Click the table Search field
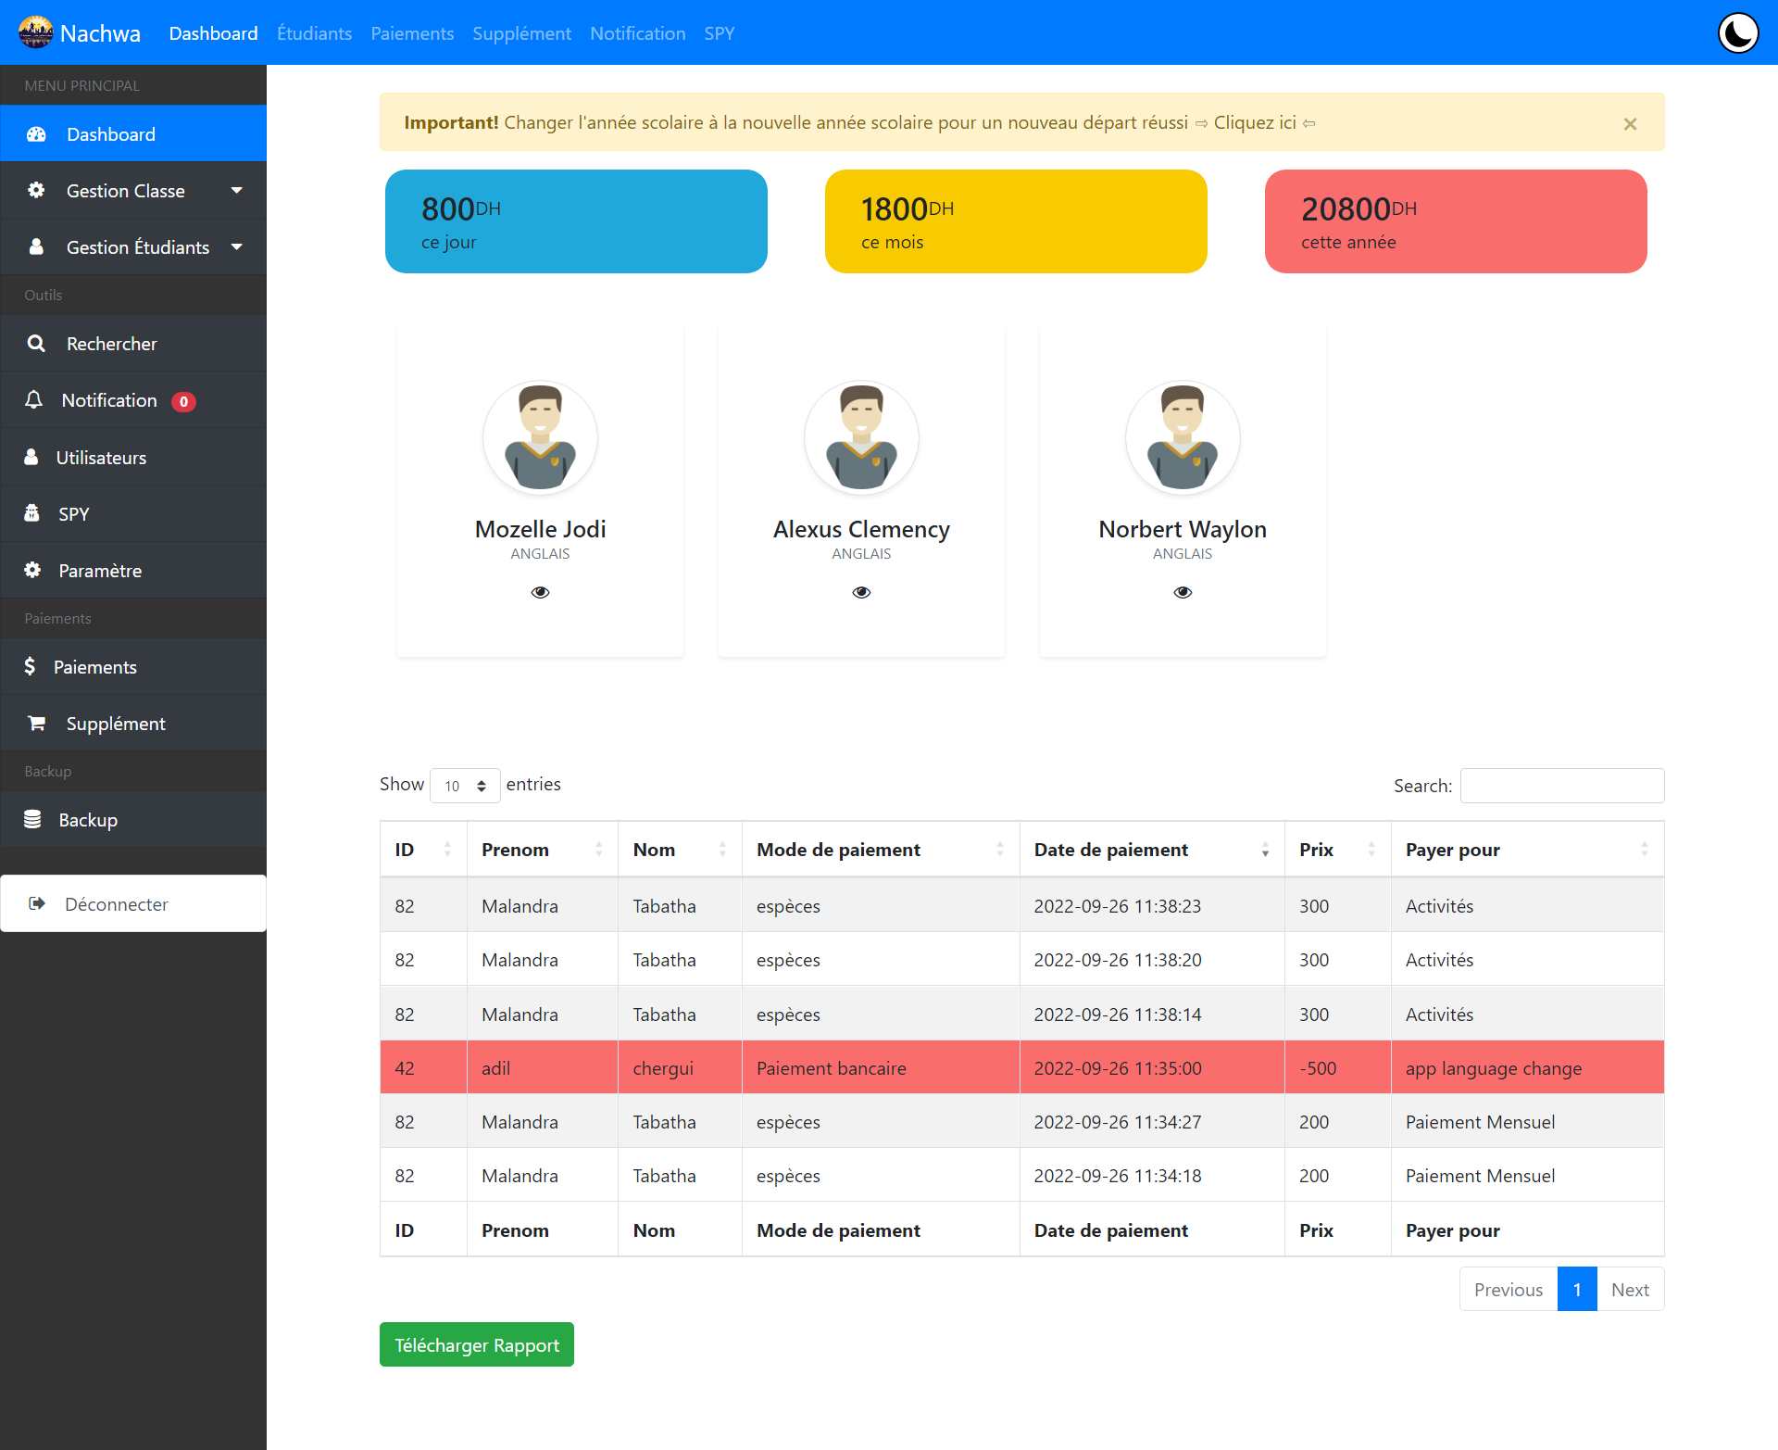This screenshot has height=1450, width=1778. coord(1561,786)
